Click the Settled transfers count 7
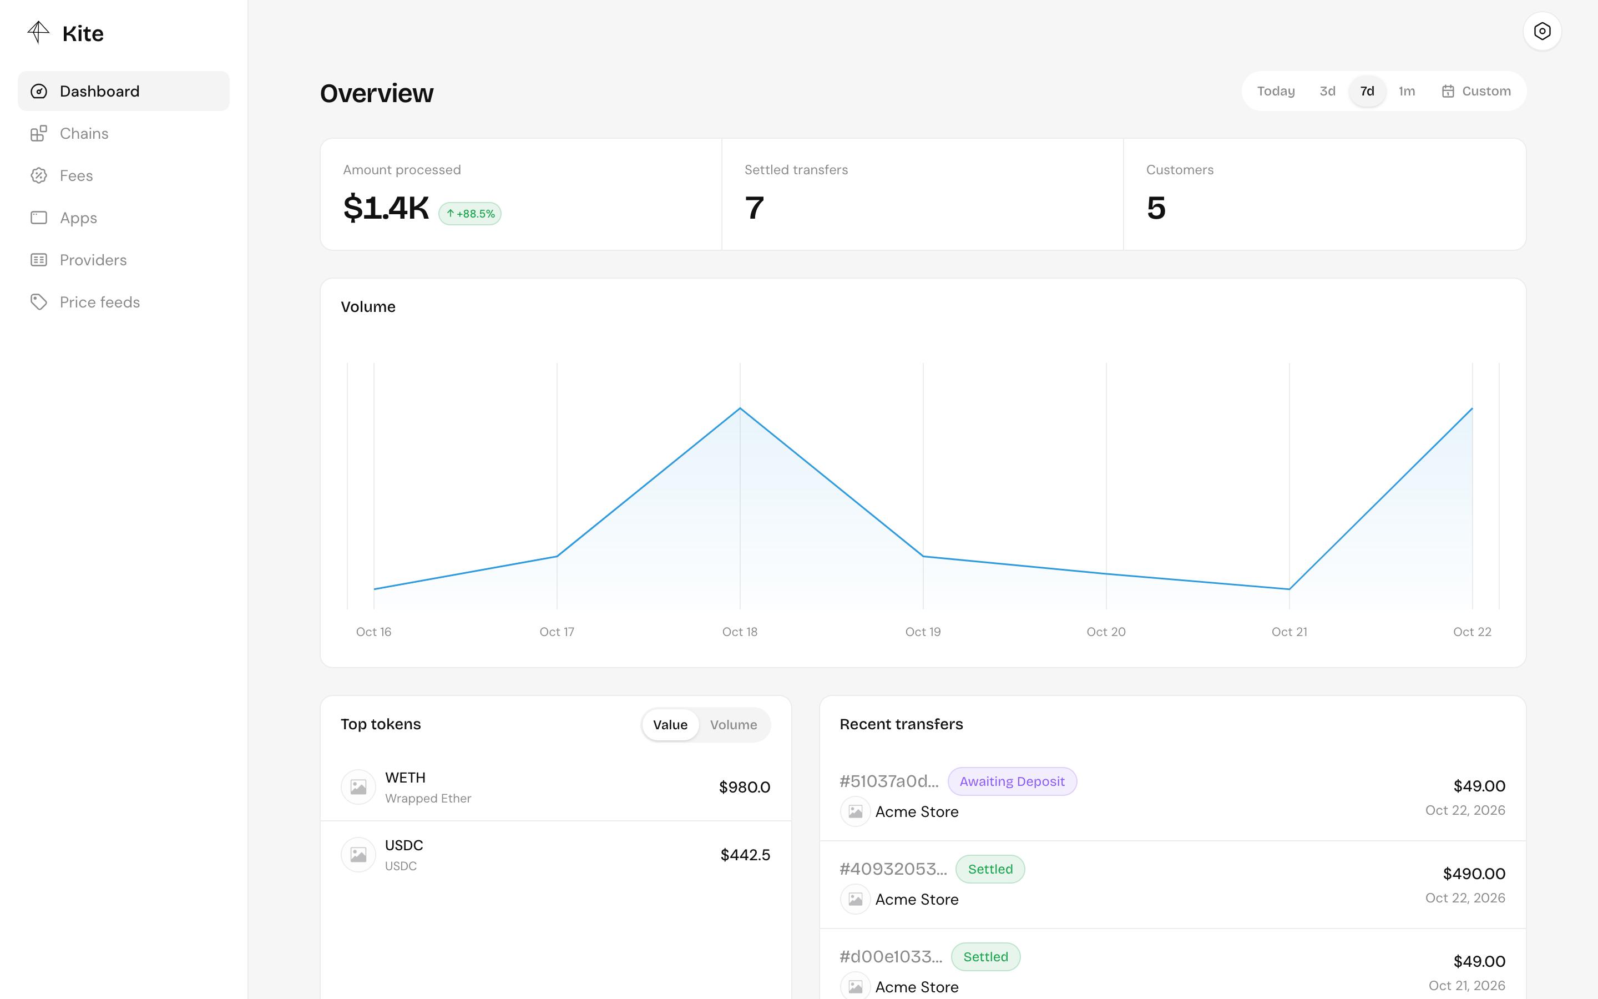 [754, 208]
